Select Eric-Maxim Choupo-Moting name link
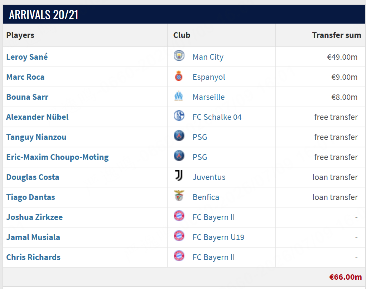Screen dimensions: 366x289 [57, 157]
